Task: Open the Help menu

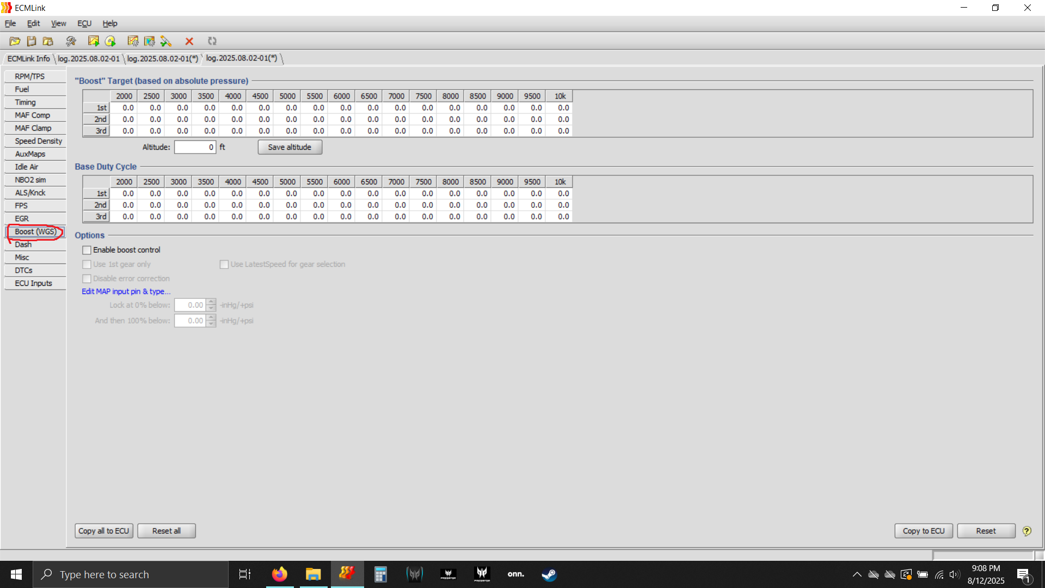Action: (x=110, y=23)
